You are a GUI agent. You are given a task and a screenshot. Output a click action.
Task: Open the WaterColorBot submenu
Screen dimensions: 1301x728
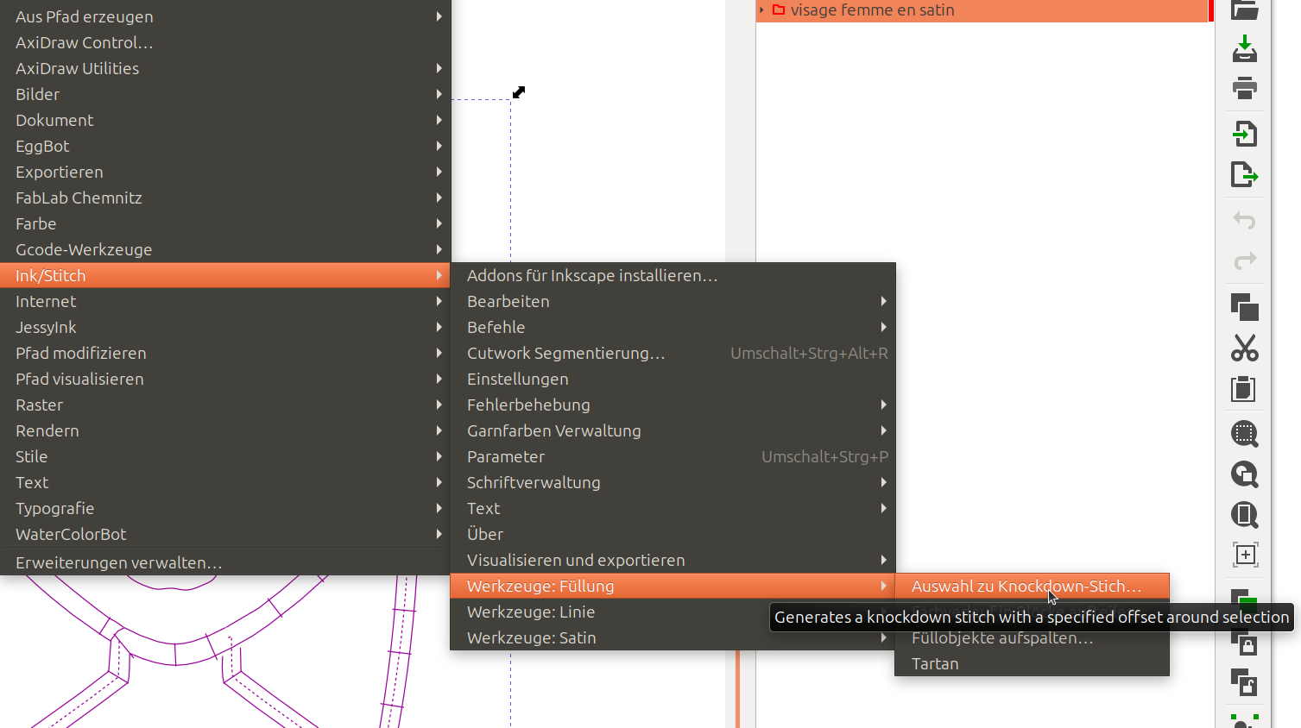pyautogui.click(x=225, y=534)
